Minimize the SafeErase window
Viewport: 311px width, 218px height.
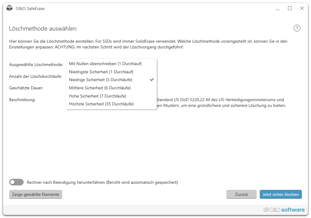pos(278,8)
